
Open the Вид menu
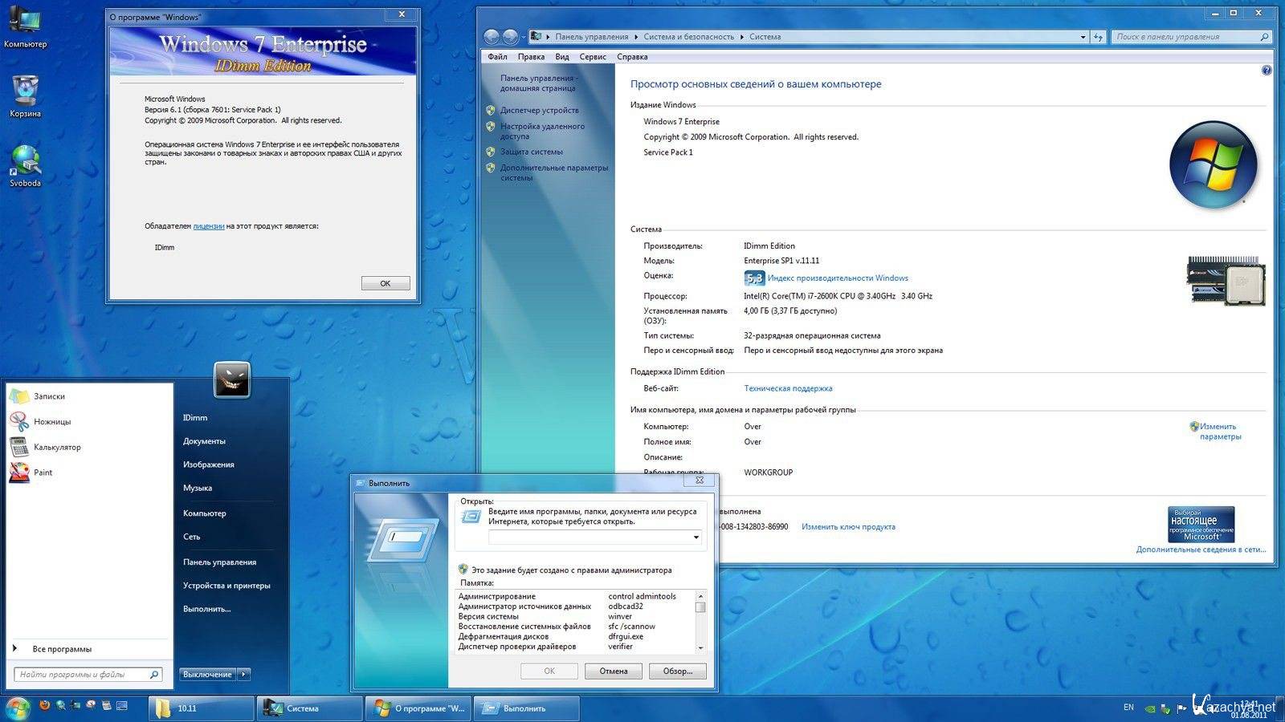click(x=562, y=57)
